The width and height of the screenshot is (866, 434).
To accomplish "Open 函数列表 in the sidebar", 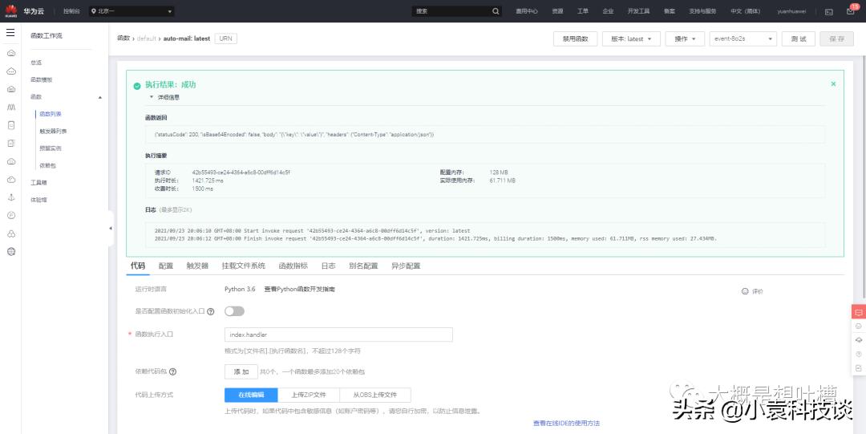I will (x=51, y=115).
